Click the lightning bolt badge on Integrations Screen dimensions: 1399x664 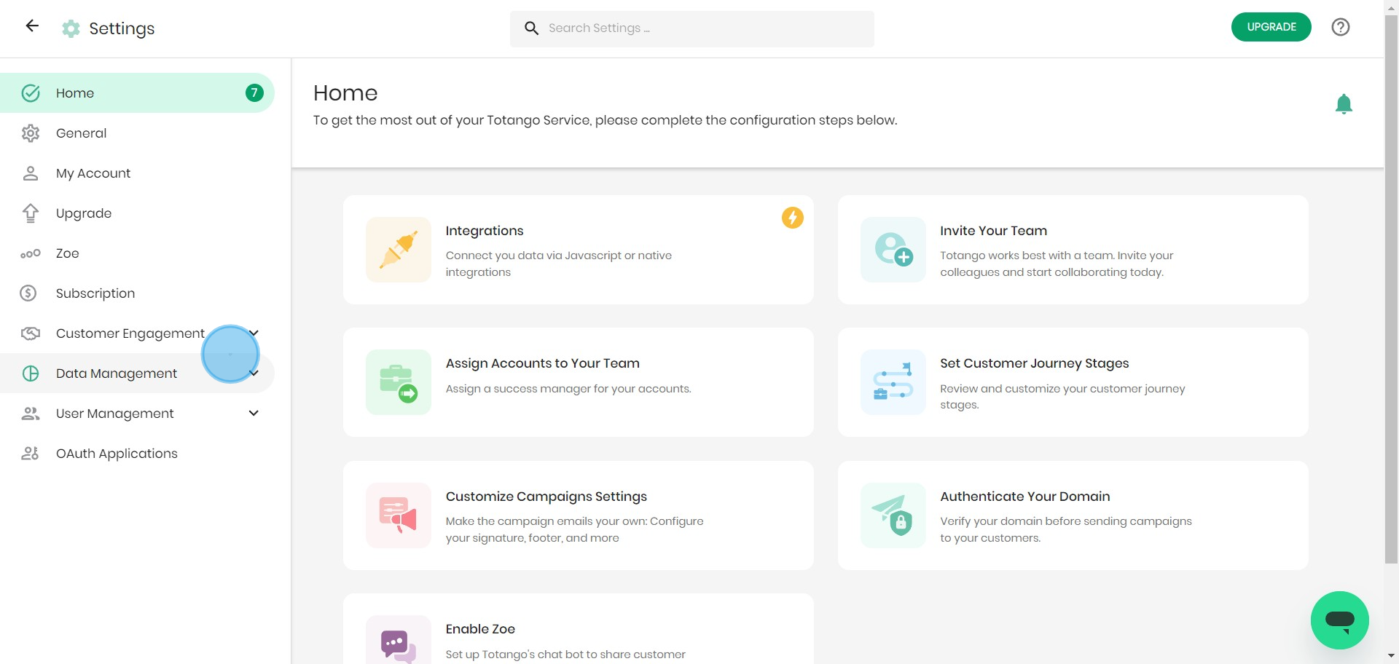(x=793, y=218)
